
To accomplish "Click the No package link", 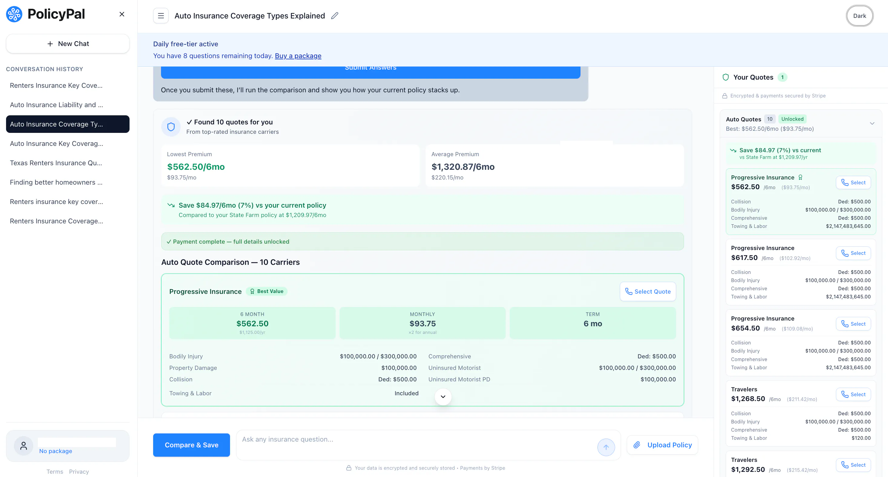I will 55,451.
